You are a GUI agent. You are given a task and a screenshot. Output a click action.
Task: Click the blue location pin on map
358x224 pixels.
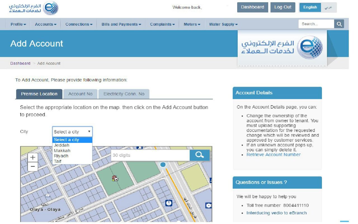tap(163, 165)
